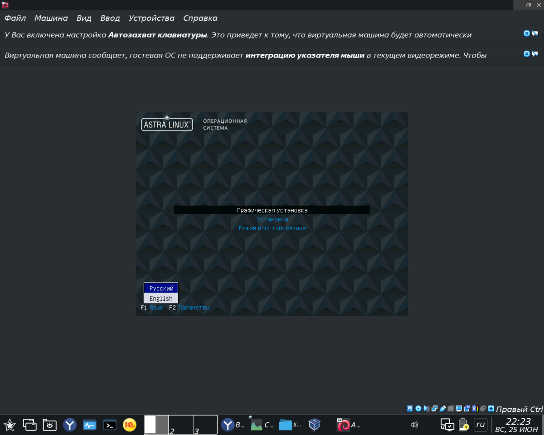This screenshot has height=435, width=544.
Task: Click audio indicator in VM status bar
Action: coord(427,408)
